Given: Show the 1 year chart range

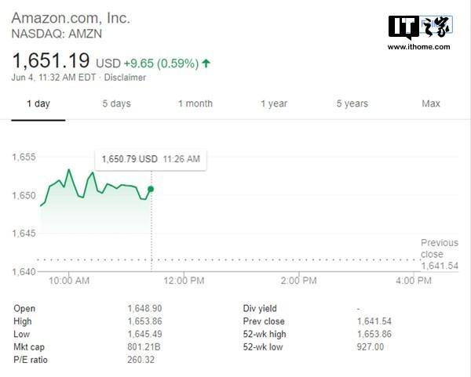Looking at the screenshot, I should [274, 103].
